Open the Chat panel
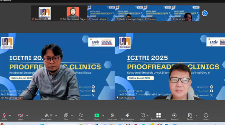The image size is (225, 125). (66, 117)
